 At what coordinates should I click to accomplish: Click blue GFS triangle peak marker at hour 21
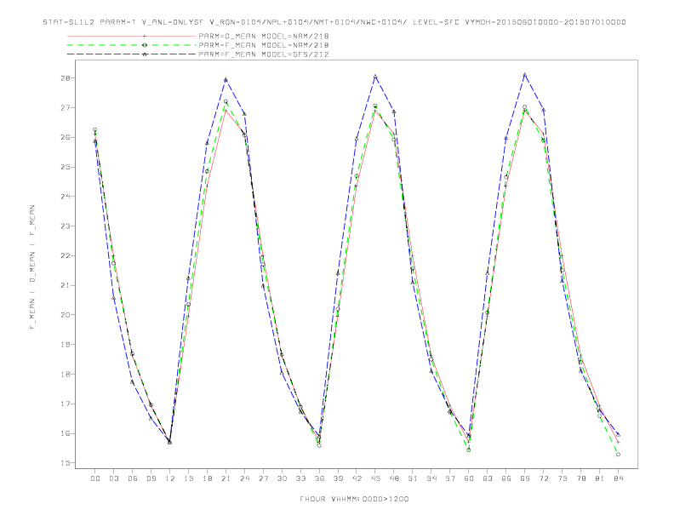(x=226, y=79)
